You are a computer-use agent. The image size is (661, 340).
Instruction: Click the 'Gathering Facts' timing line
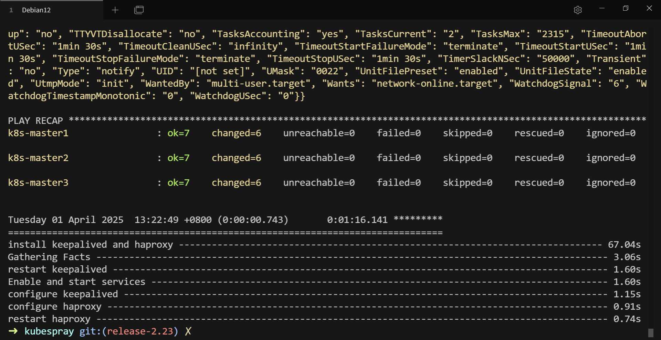[x=324, y=257]
